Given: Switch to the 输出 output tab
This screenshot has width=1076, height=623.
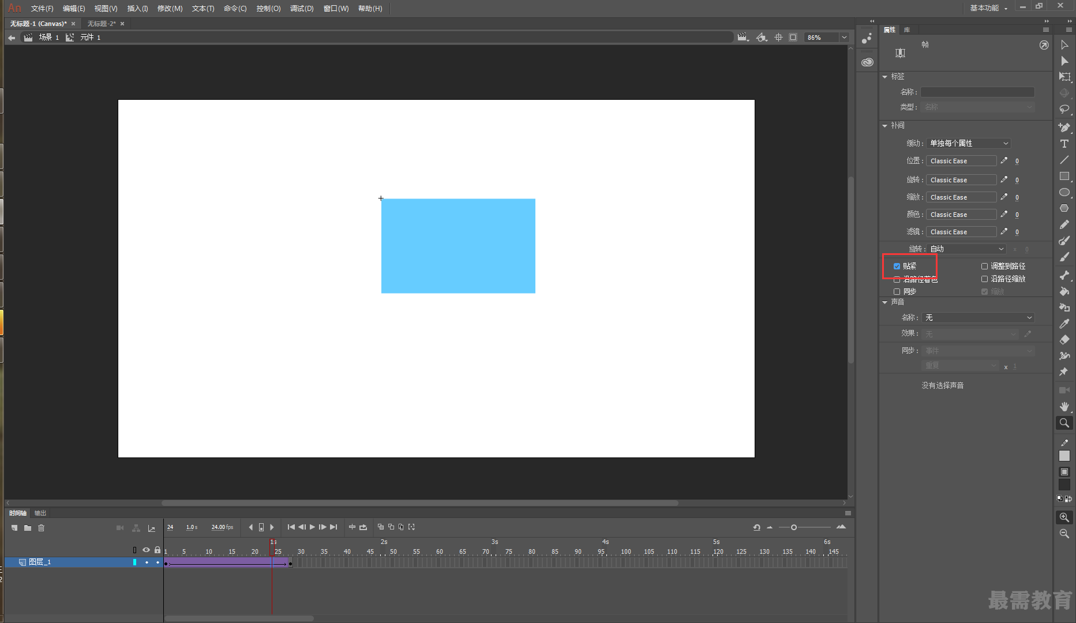Looking at the screenshot, I should pos(40,513).
